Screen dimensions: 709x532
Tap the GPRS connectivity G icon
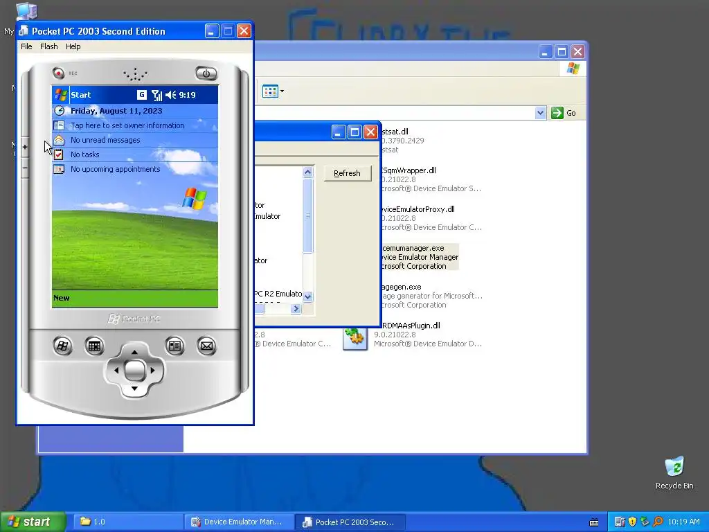[141, 94]
